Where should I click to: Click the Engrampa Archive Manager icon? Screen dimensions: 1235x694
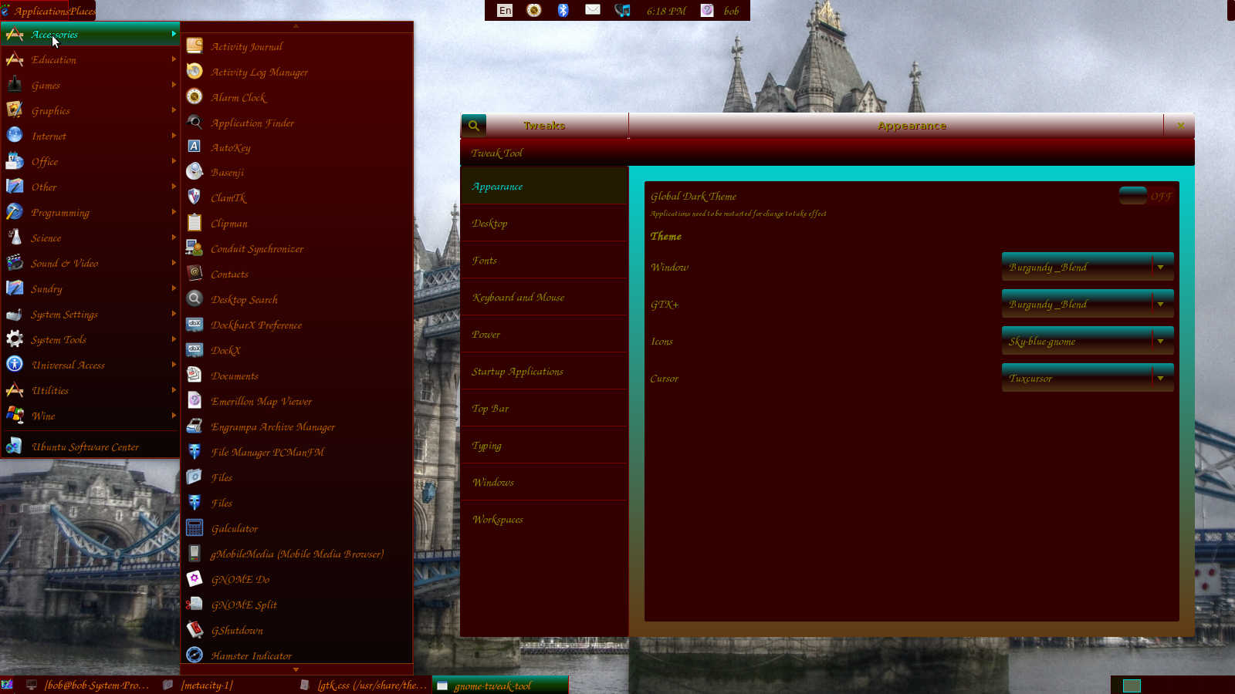tap(195, 426)
